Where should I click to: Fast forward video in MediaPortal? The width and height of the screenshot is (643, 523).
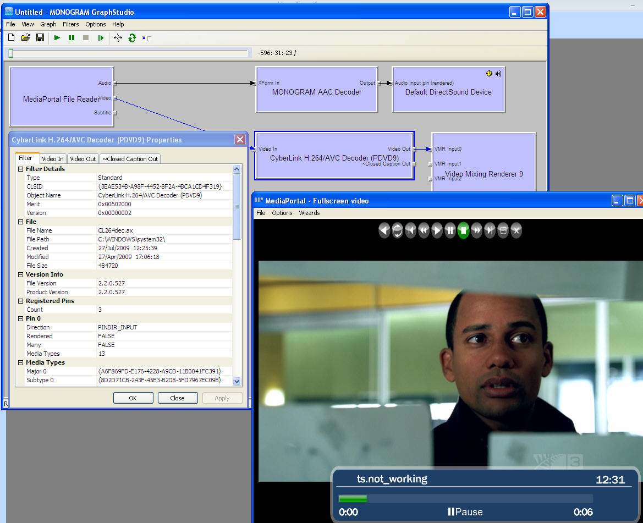476,230
